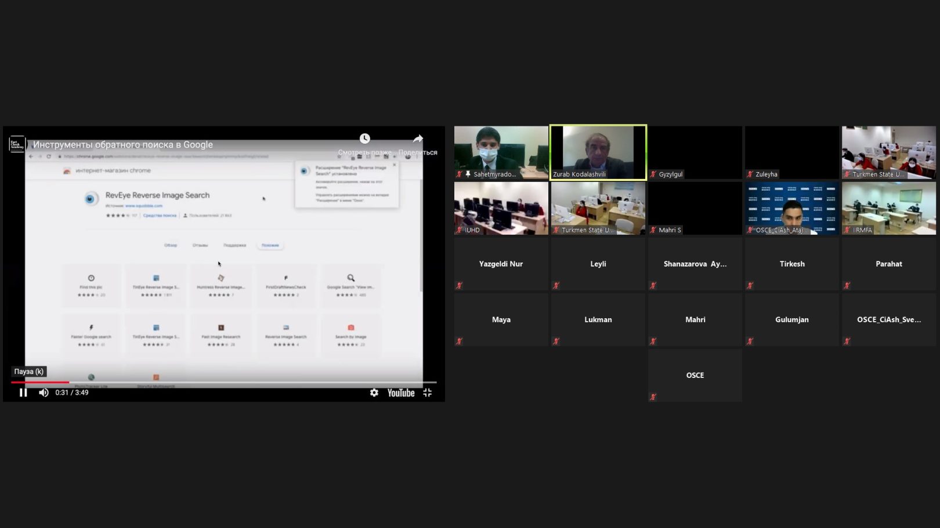
Task: Click muted mic icon on IUHD tile
Action: point(460,230)
